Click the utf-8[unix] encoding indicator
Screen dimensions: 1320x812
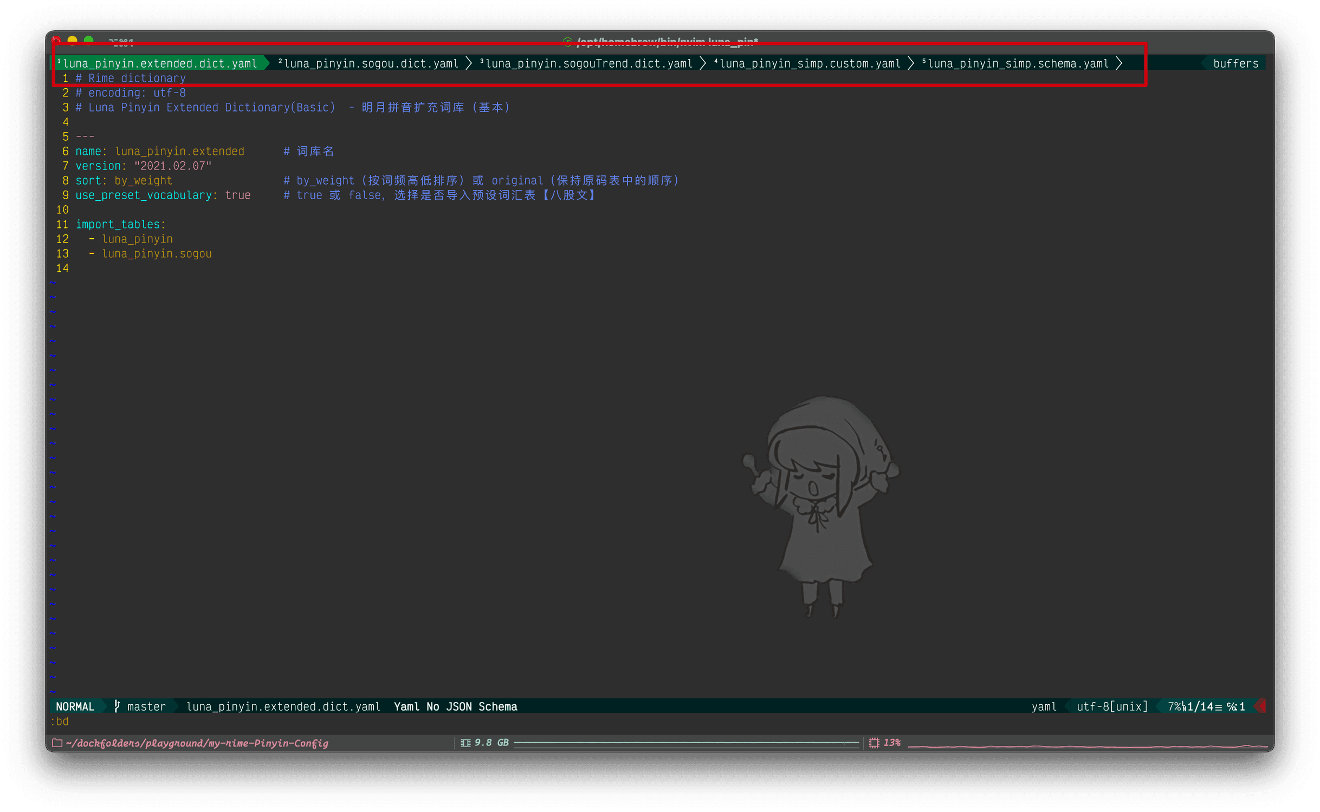tap(1112, 706)
